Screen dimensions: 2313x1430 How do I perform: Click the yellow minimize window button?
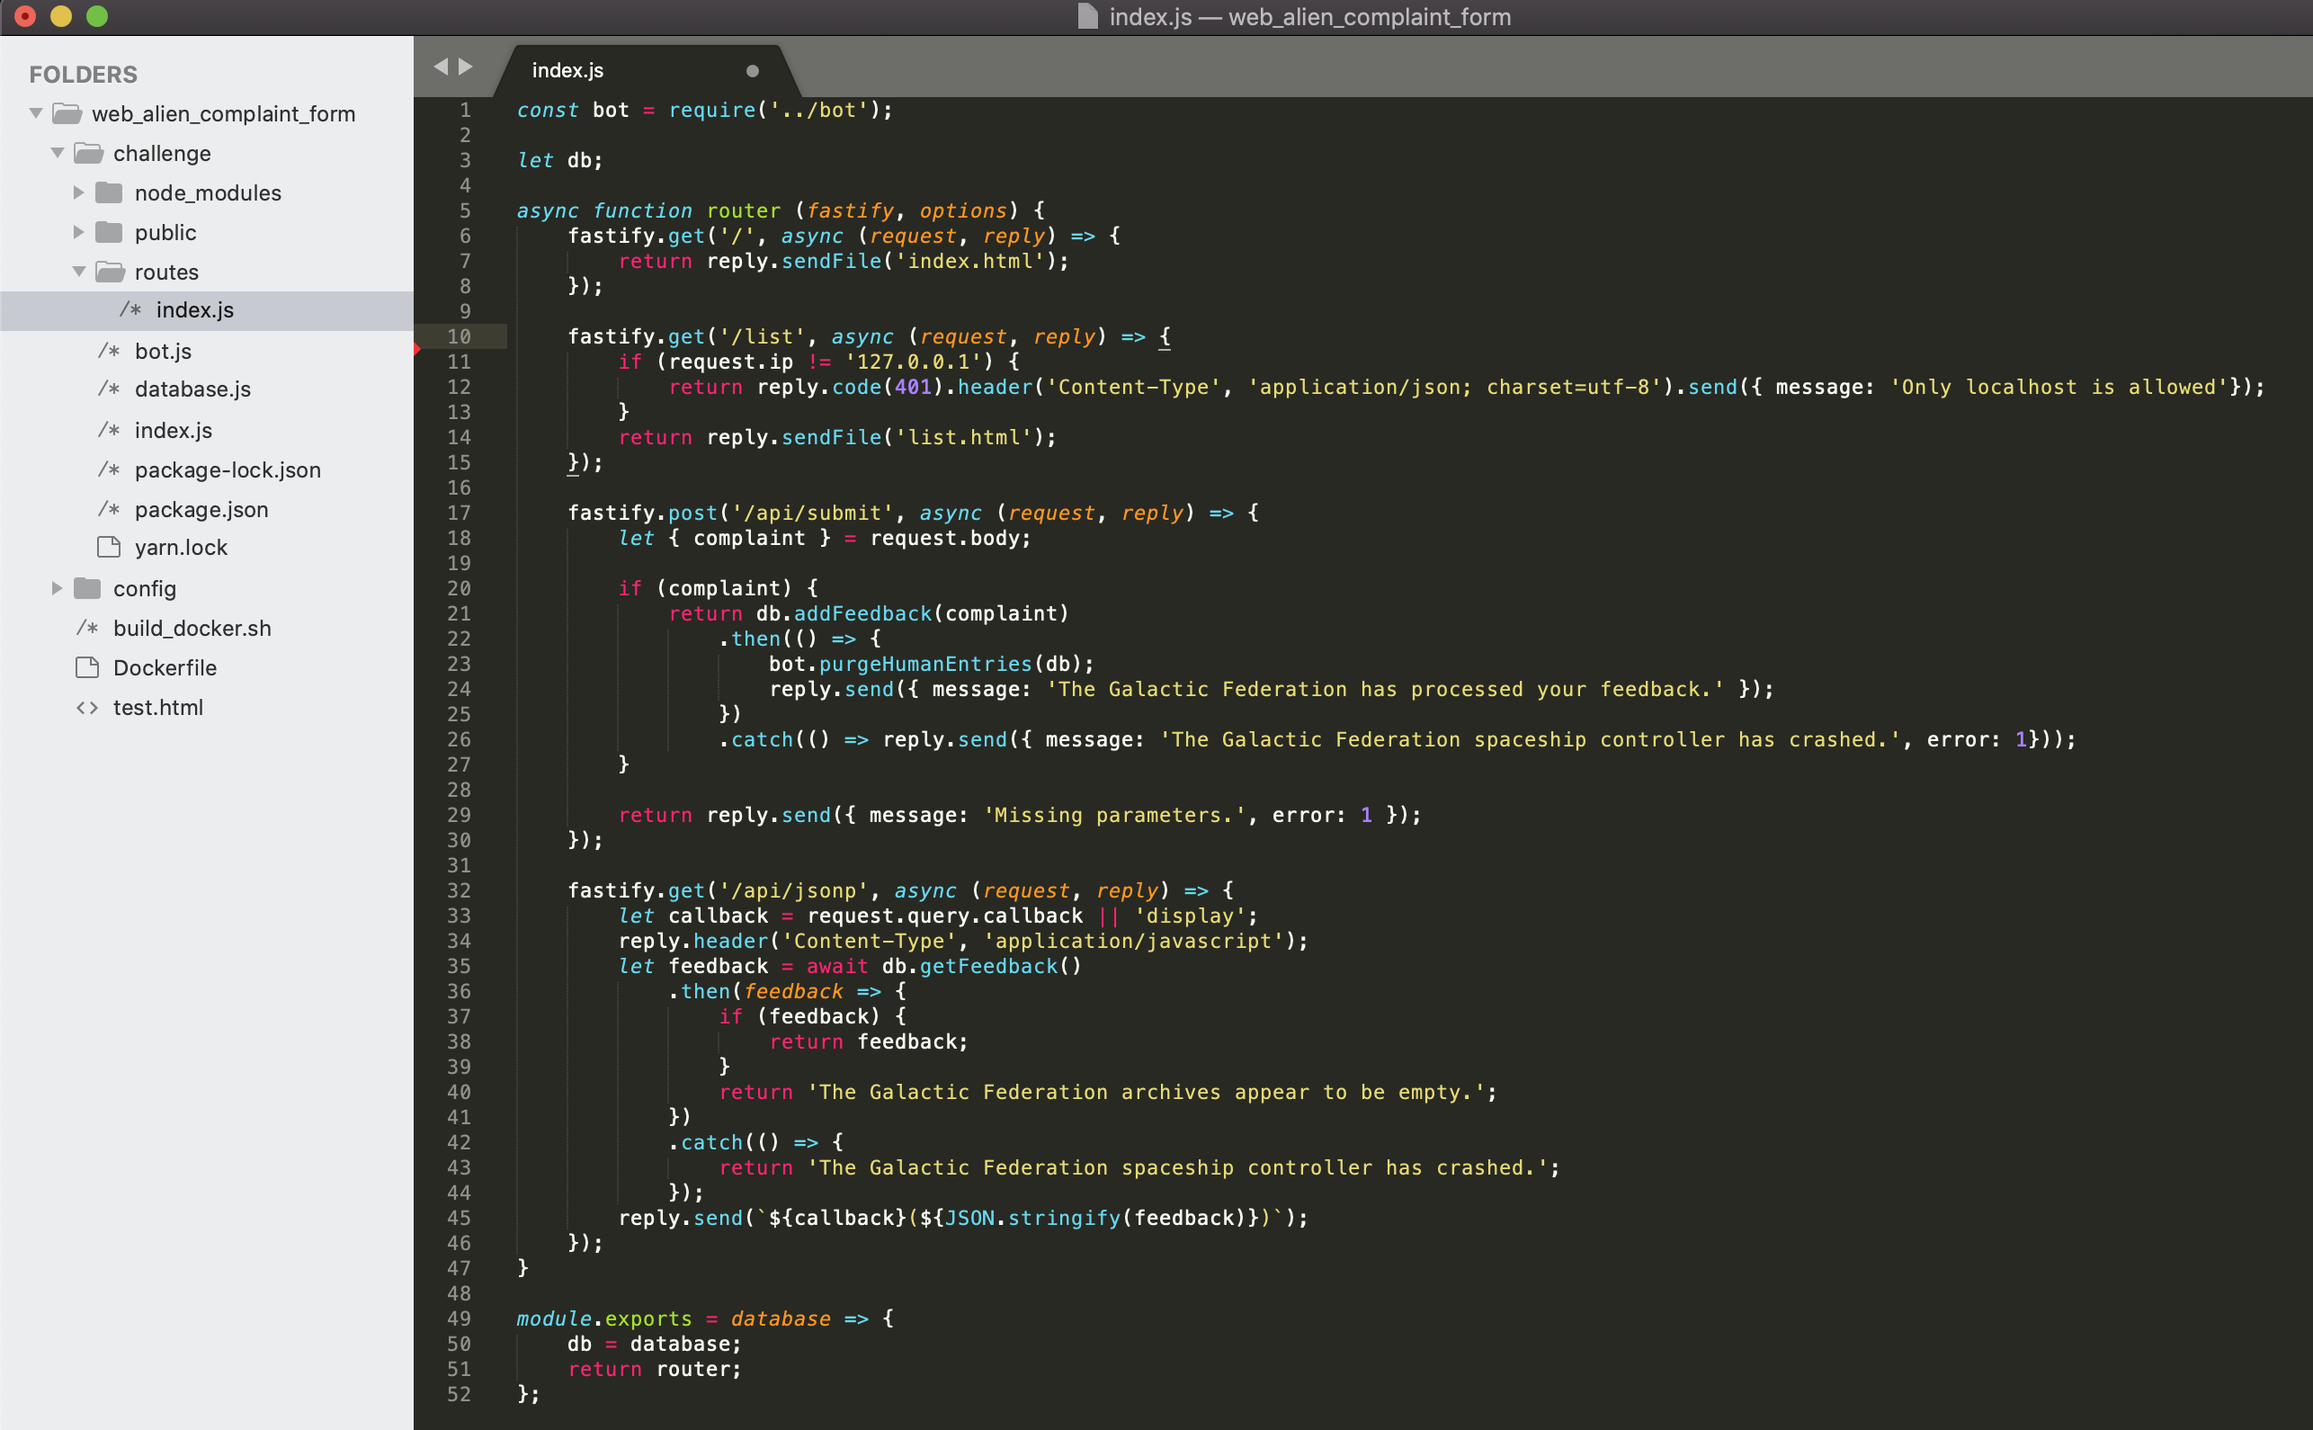pyautogui.click(x=61, y=16)
